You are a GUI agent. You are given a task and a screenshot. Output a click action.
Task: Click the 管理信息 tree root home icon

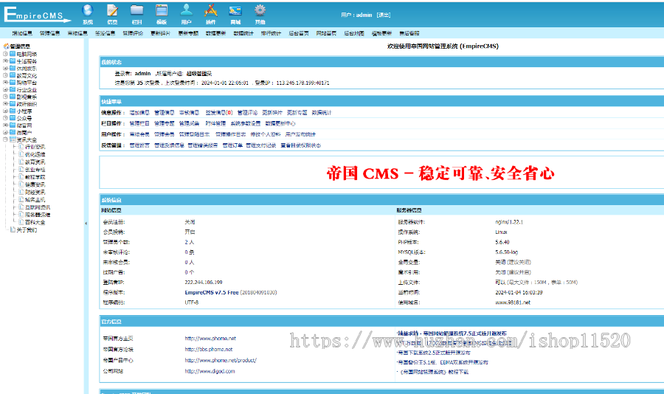[7, 46]
